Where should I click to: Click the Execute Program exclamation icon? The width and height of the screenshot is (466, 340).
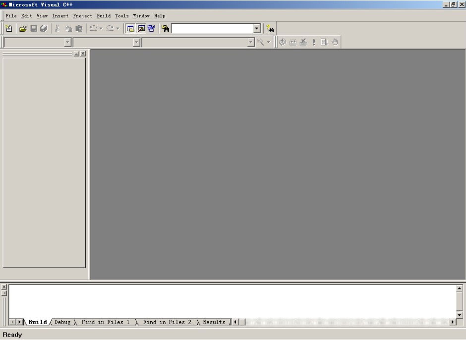[x=314, y=42]
